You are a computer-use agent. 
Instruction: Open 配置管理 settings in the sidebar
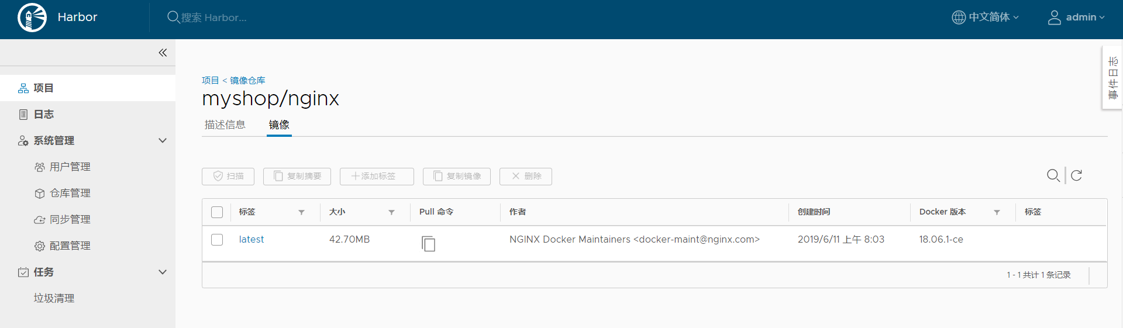click(x=70, y=246)
